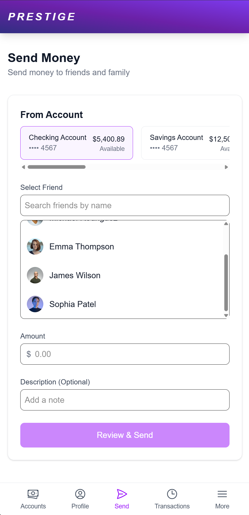The width and height of the screenshot is (249, 515).
Task: Open the Profile icon in bottom navigation
Action: (x=80, y=494)
